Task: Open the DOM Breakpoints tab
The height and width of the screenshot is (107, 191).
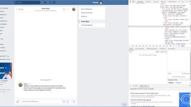Action: pos(152,49)
